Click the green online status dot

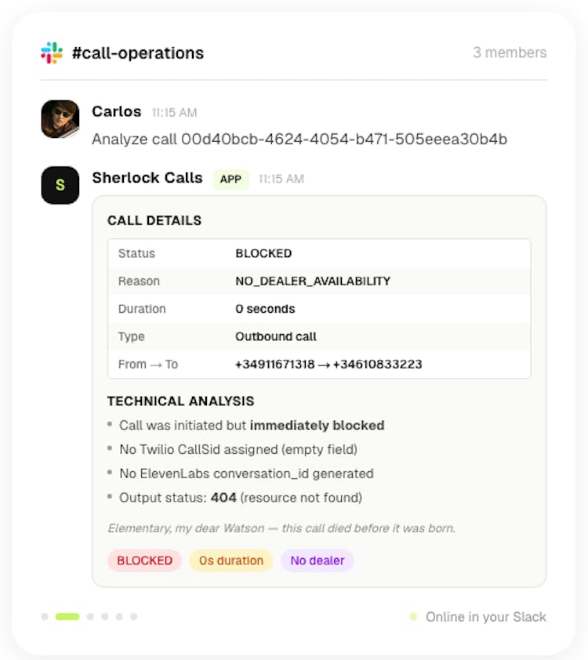413,617
